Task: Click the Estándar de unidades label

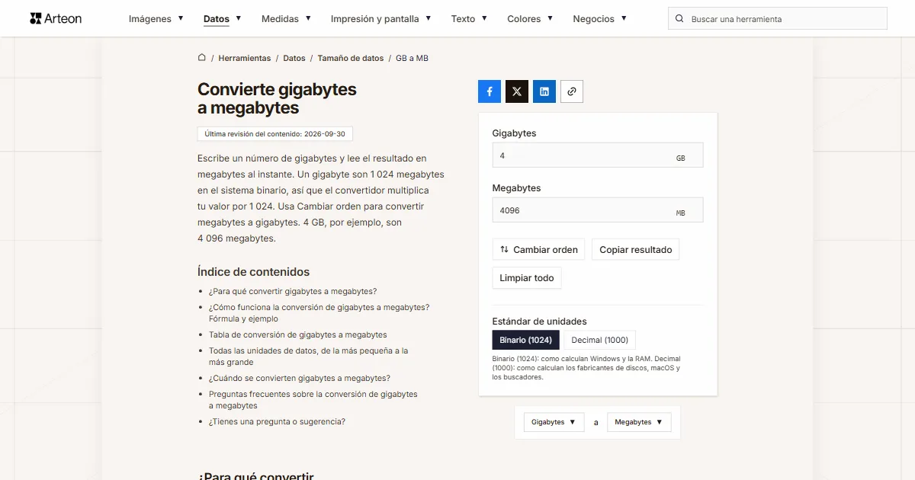Action: [x=540, y=322]
